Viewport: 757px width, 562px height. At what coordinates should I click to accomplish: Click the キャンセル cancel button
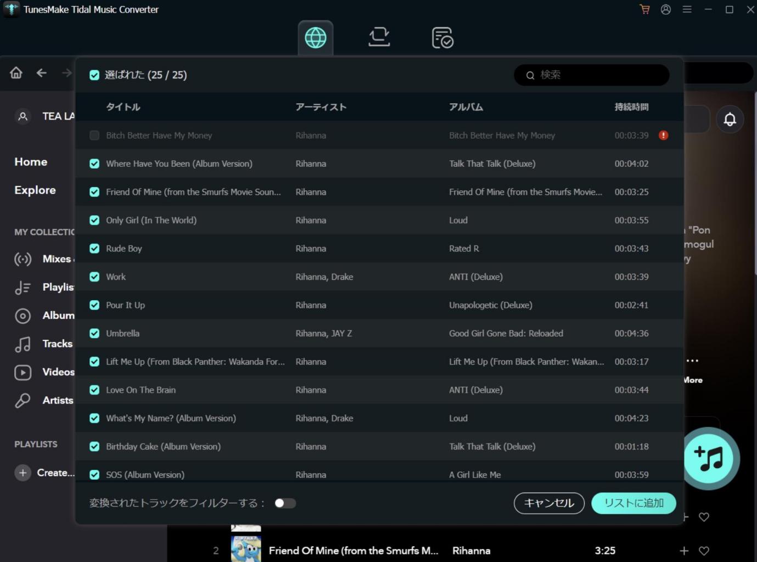coord(549,503)
